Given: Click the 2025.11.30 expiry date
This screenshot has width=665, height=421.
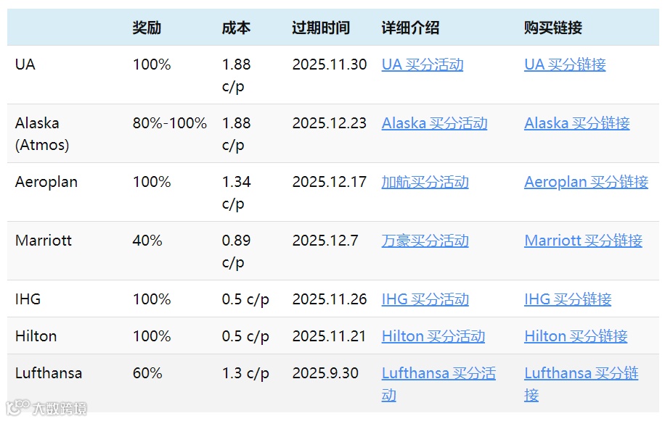Looking at the screenshot, I should pyautogui.click(x=330, y=64).
